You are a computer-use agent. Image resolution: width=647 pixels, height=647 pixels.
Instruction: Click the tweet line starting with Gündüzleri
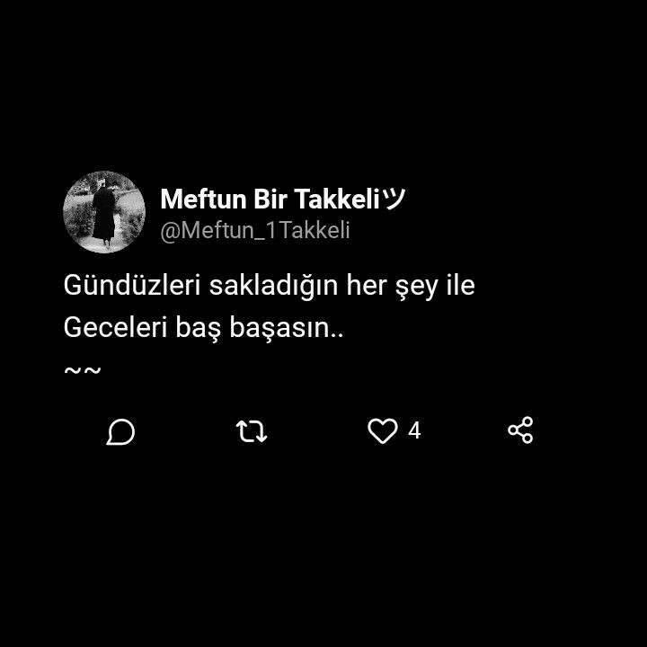[x=269, y=286]
